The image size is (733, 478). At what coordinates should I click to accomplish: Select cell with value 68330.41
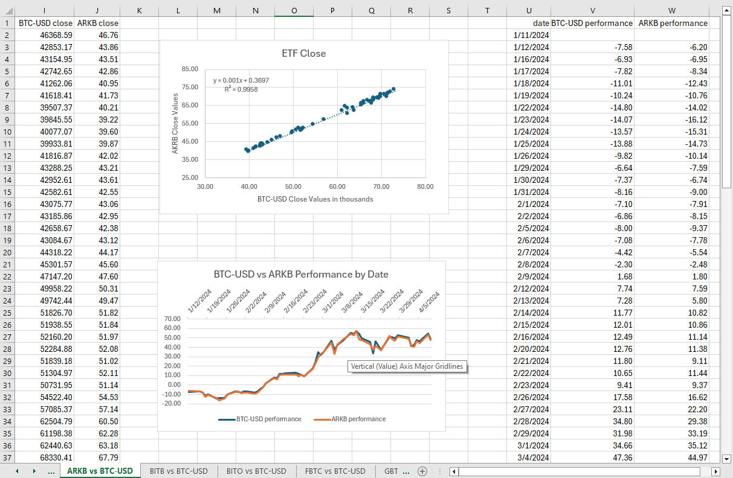click(45, 457)
